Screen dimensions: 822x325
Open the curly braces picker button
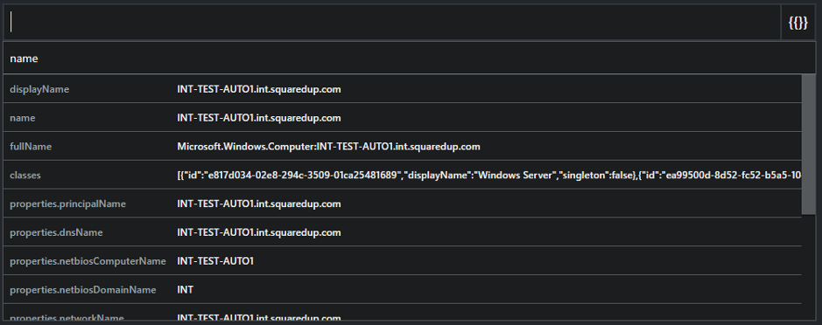point(797,23)
